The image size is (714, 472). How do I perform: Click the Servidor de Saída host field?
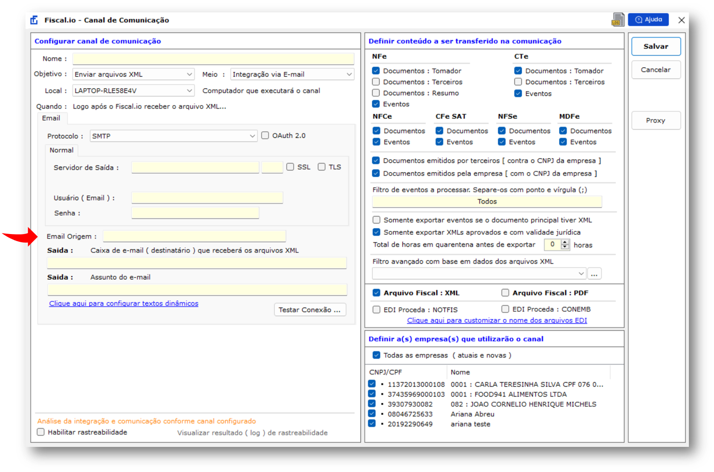(195, 167)
